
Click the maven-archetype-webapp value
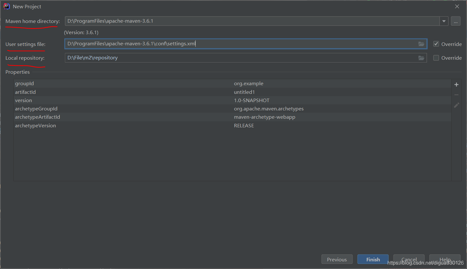tap(265, 117)
